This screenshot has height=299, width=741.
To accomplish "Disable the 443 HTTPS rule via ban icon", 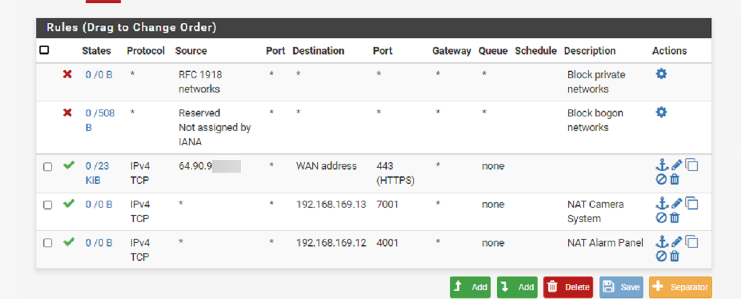I will (x=661, y=179).
